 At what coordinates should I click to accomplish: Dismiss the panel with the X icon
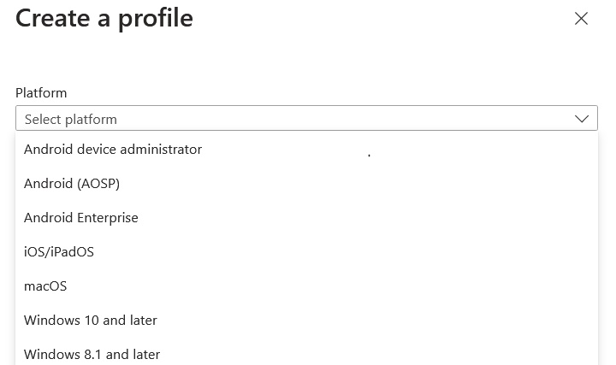tap(581, 19)
